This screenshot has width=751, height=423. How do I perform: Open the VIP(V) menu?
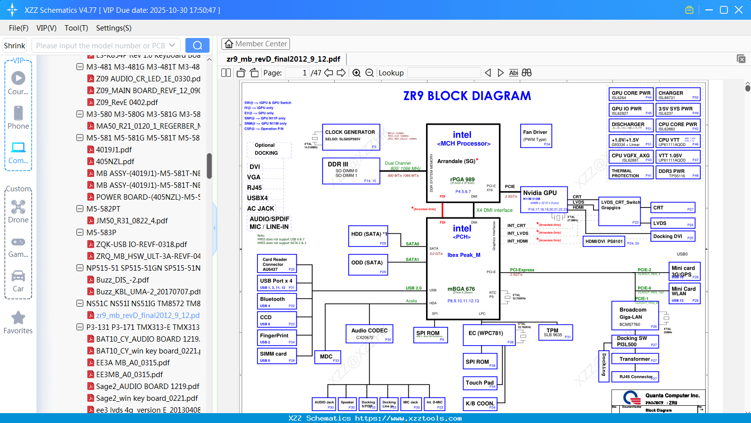[x=46, y=28]
